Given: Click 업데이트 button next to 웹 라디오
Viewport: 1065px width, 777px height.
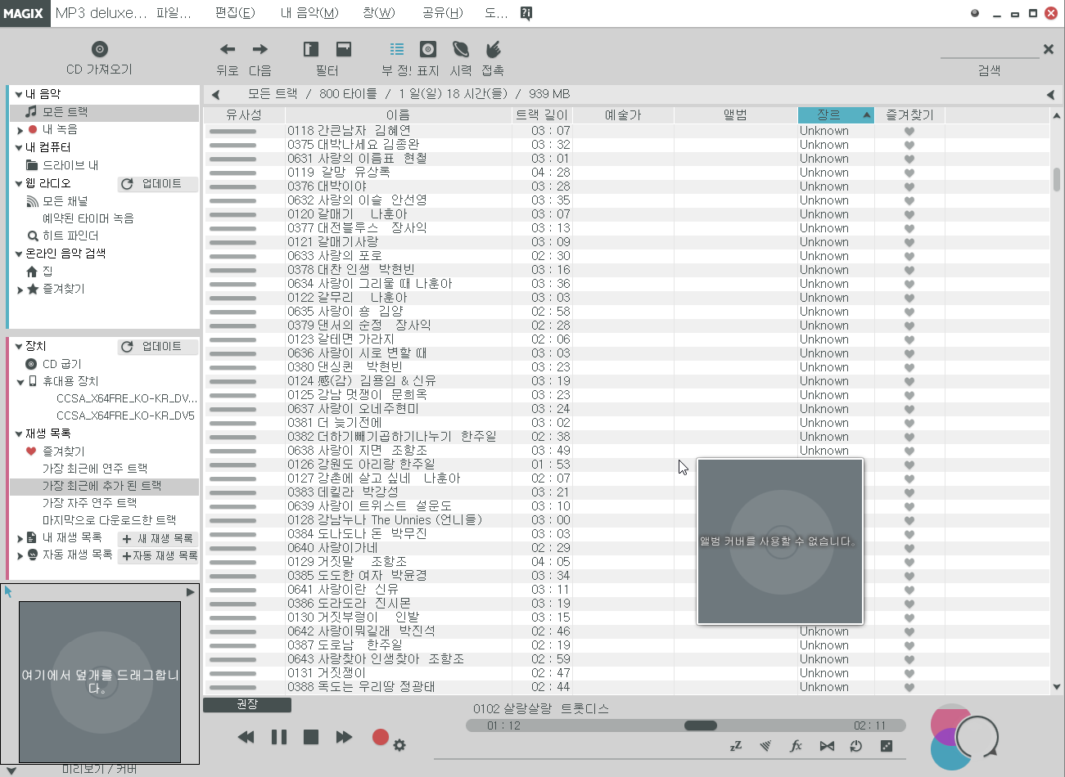Looking at the screenshot, I should click(x=158, y=184).
